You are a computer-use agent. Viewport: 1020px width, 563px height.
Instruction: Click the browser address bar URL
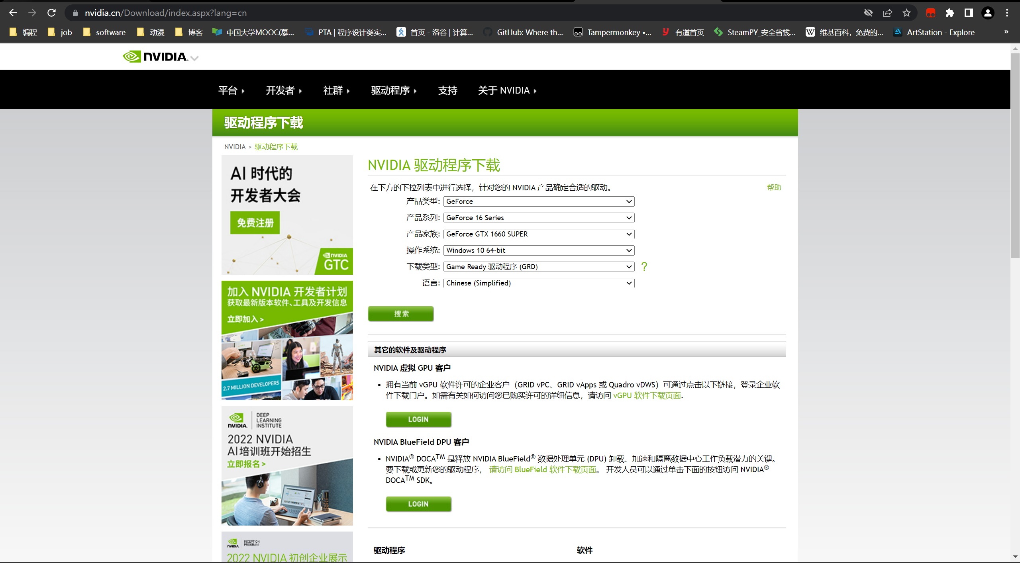click(166, 13)
